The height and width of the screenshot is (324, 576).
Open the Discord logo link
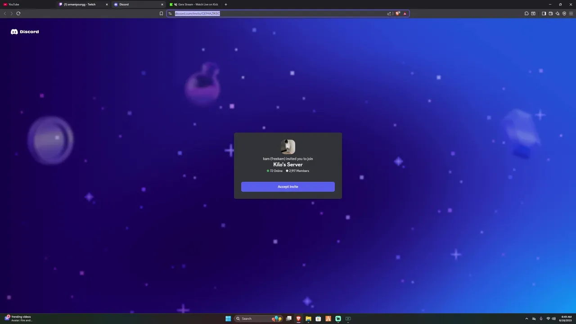25,32
